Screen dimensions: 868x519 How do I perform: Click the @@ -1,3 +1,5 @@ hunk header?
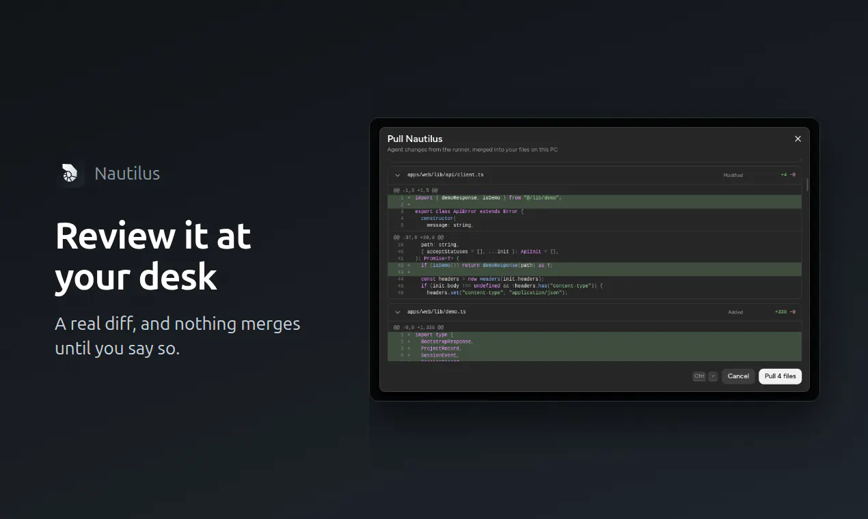[416, 190]
